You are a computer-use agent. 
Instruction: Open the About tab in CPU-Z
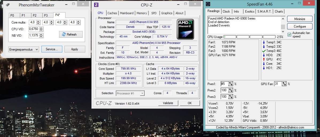point(179,13)
